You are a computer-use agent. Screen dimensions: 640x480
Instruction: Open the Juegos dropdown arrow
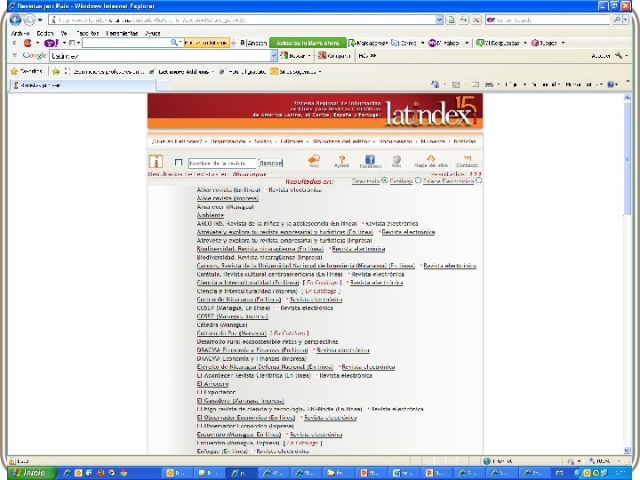564,43
